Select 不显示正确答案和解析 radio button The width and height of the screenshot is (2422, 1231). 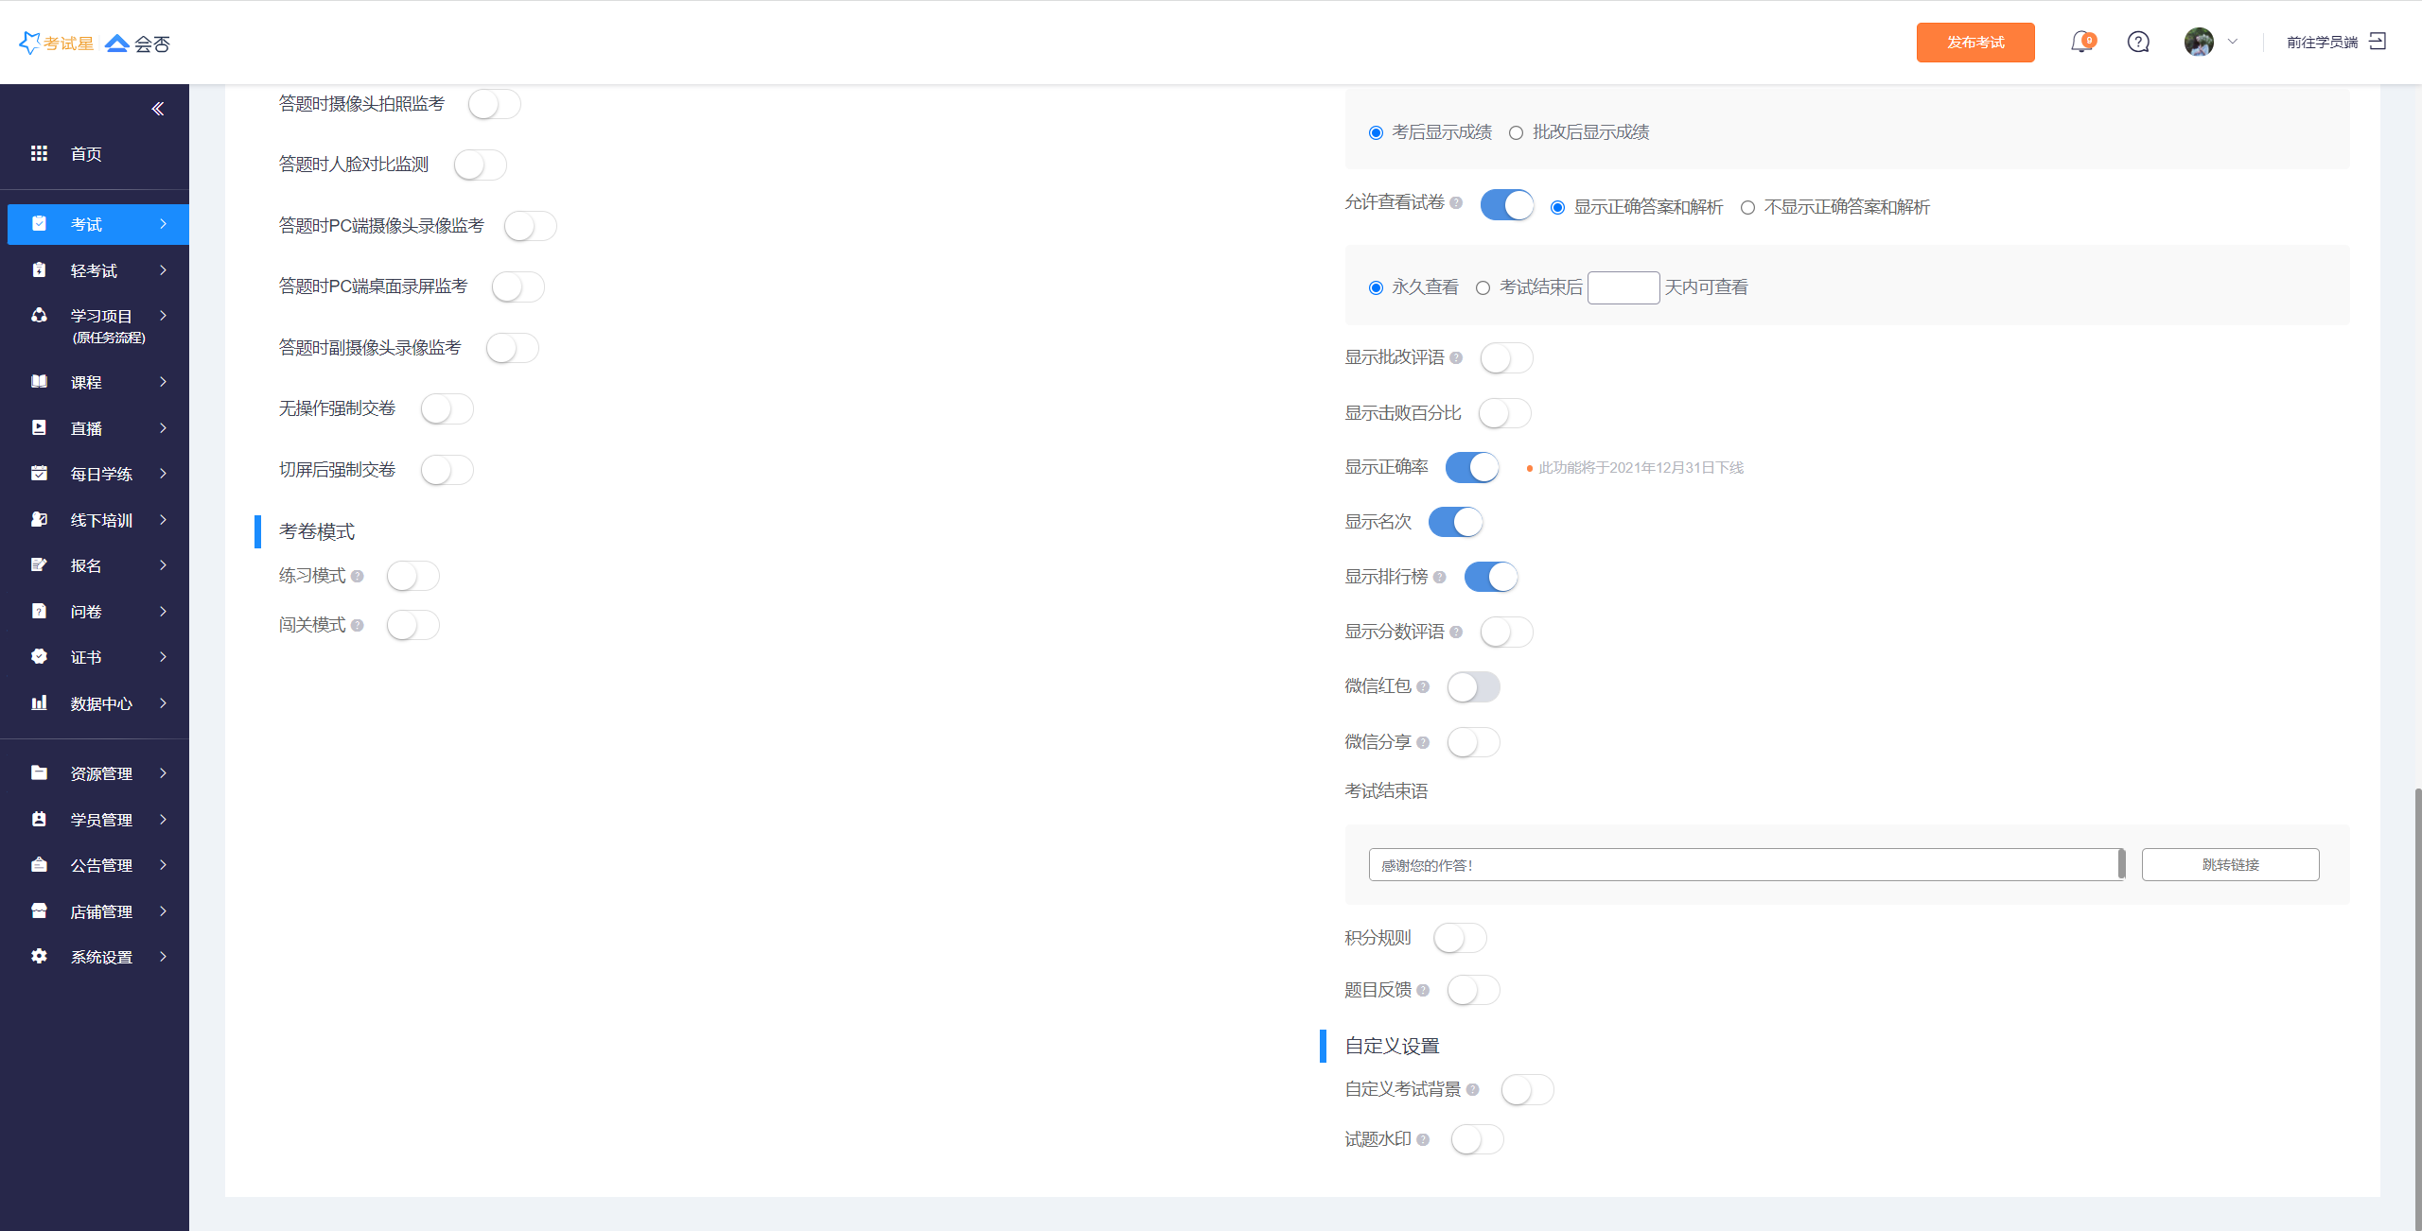1747,208
